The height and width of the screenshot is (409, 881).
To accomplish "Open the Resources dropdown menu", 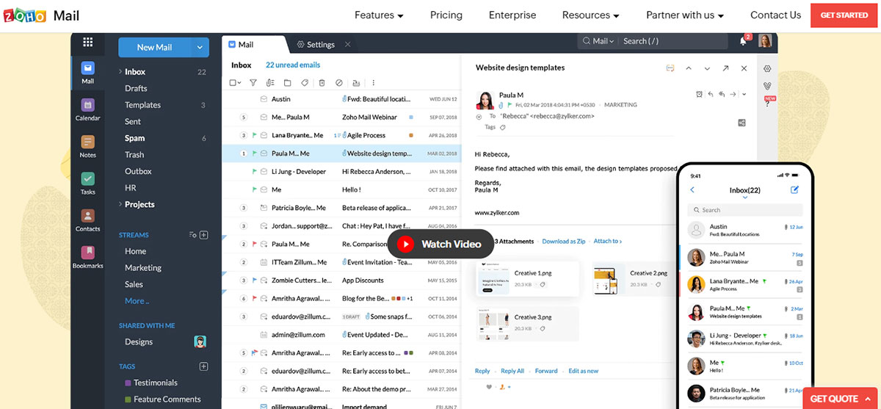I will [x=591, y=15].
